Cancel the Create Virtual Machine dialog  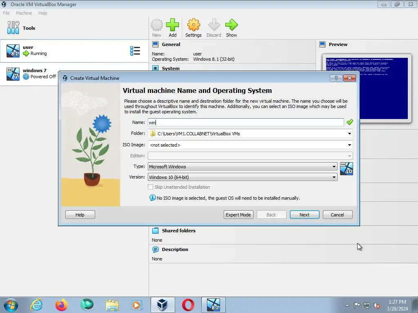pyautogui.click(x=338, y=214)
